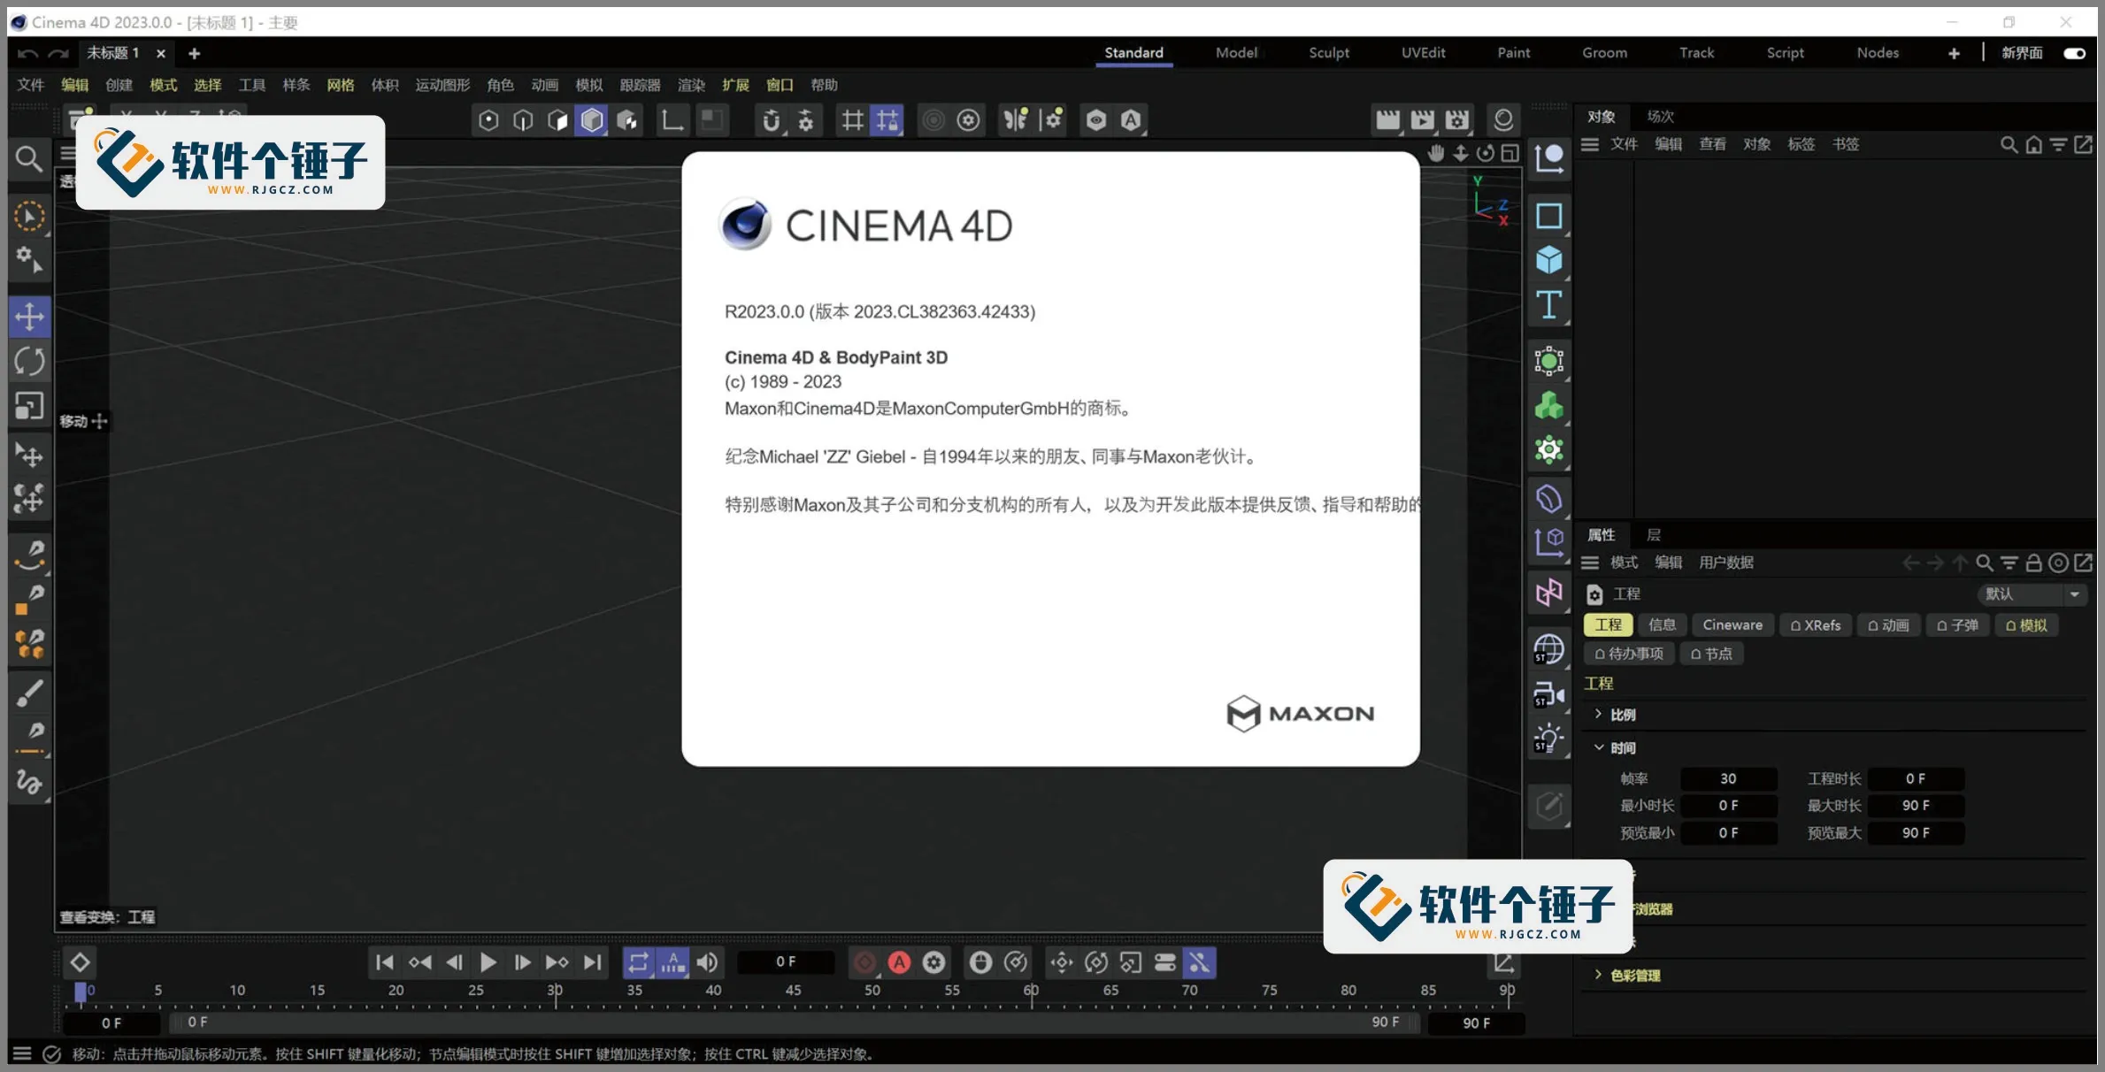2105x1072 pixels.
Task: Click the preview range bar
Action: click(793, 1022)
